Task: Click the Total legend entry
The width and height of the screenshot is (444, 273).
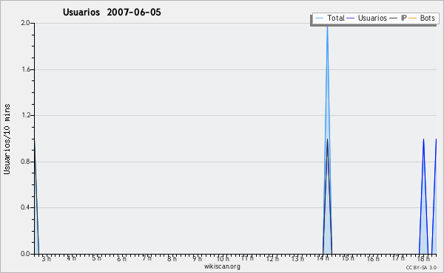Action: click(x=329, y=18)
